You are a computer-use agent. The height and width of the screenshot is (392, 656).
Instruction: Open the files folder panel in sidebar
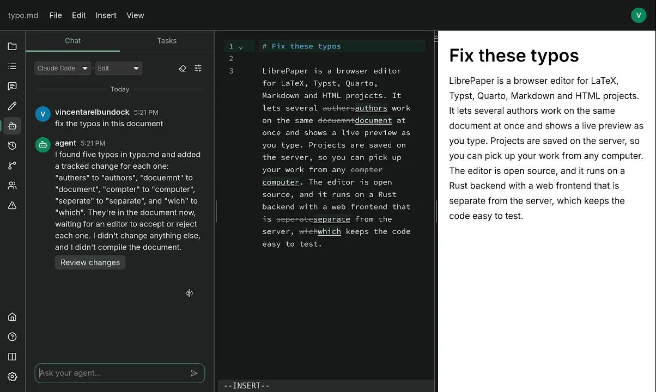[12, 47]
